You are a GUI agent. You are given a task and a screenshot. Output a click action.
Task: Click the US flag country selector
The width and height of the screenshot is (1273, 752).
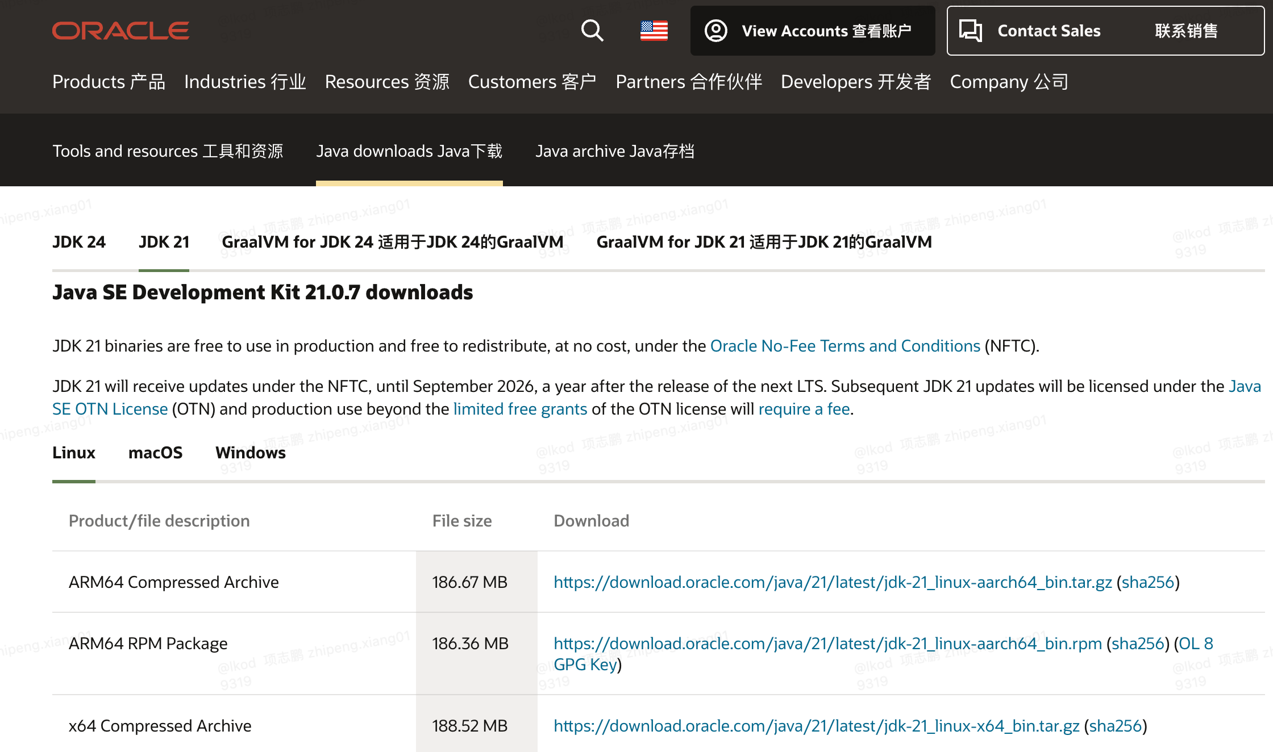[654, 31]
